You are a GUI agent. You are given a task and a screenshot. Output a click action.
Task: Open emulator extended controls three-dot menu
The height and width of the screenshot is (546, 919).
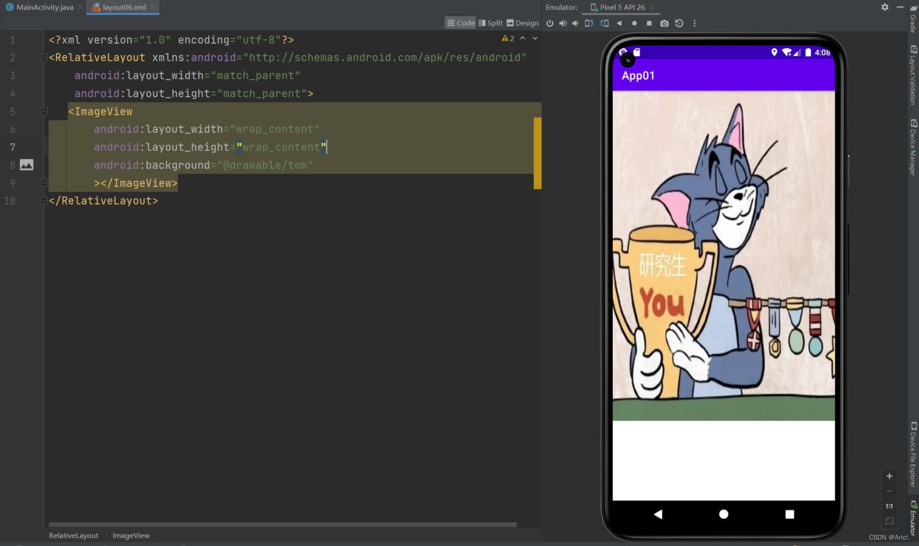[694, 23]
